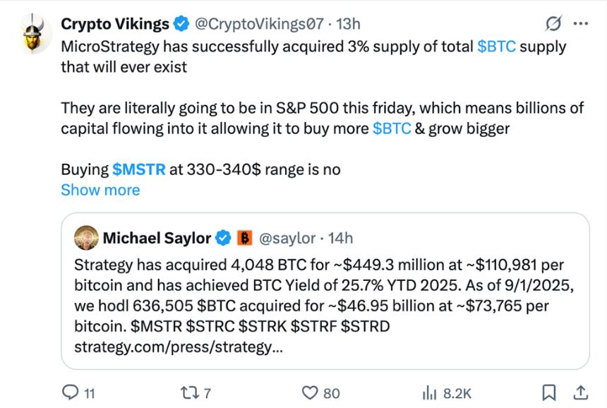Click the first $BTC cashtag link
This screenshot has height=408, width=607.
tap(497, 47)
